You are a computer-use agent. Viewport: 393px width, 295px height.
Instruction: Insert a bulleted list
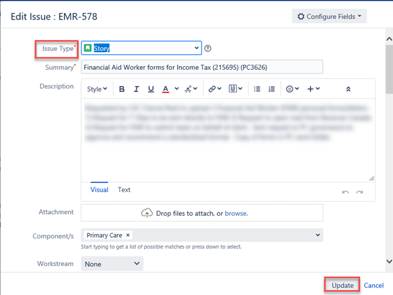click(x=257, y=89)
